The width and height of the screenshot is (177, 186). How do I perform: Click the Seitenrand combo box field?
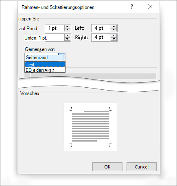[45, 57]
